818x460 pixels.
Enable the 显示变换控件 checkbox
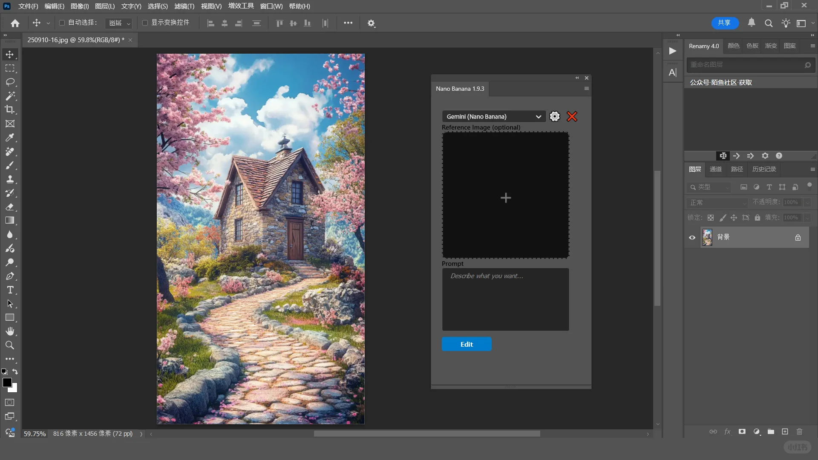point(145,23)
